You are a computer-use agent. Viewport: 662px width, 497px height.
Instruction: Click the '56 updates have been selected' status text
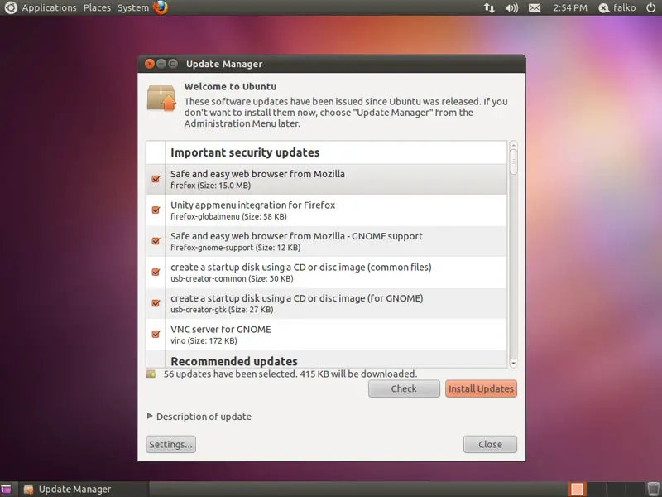[x=290, y=374]
